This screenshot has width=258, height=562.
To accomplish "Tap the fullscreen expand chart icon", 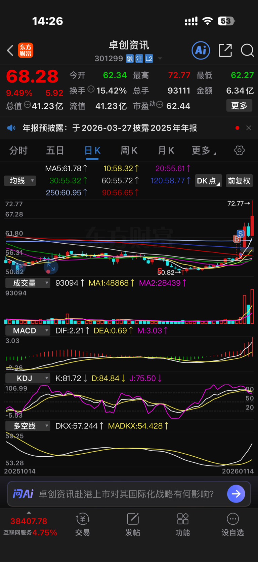I will click(51, 267).
